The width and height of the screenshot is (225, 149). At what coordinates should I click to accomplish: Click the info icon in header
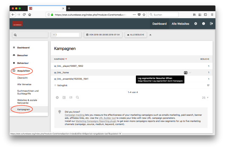tap(203, 24)
